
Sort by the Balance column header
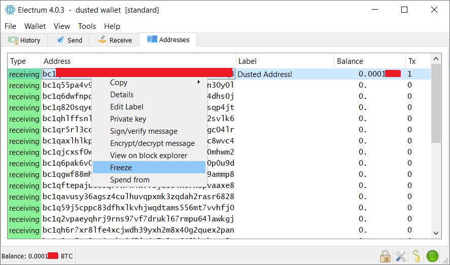[370, 61]
